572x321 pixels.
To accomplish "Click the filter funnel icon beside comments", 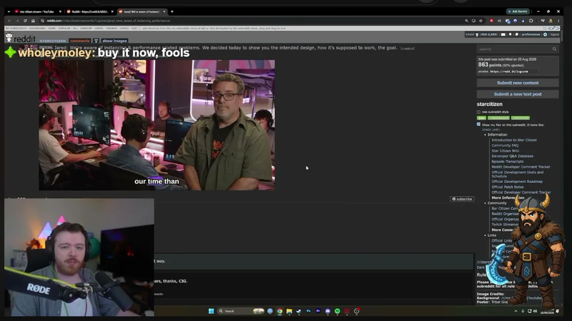I will (x=96, y=41).
